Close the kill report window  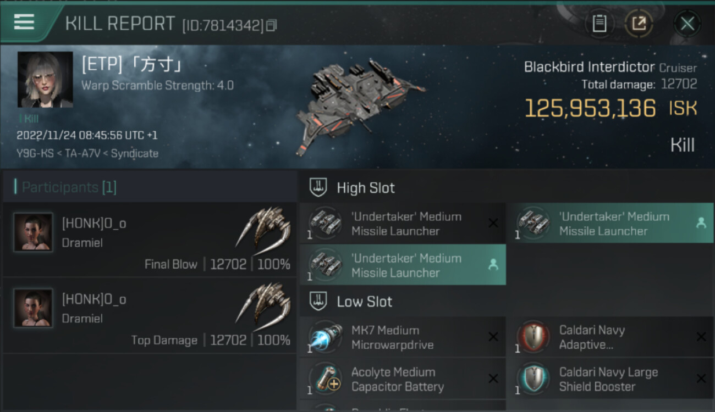point(687,24)
